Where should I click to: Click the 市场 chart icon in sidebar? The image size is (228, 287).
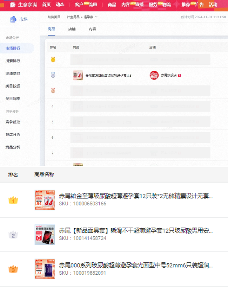pyautogui.click(x=13, y=19)
